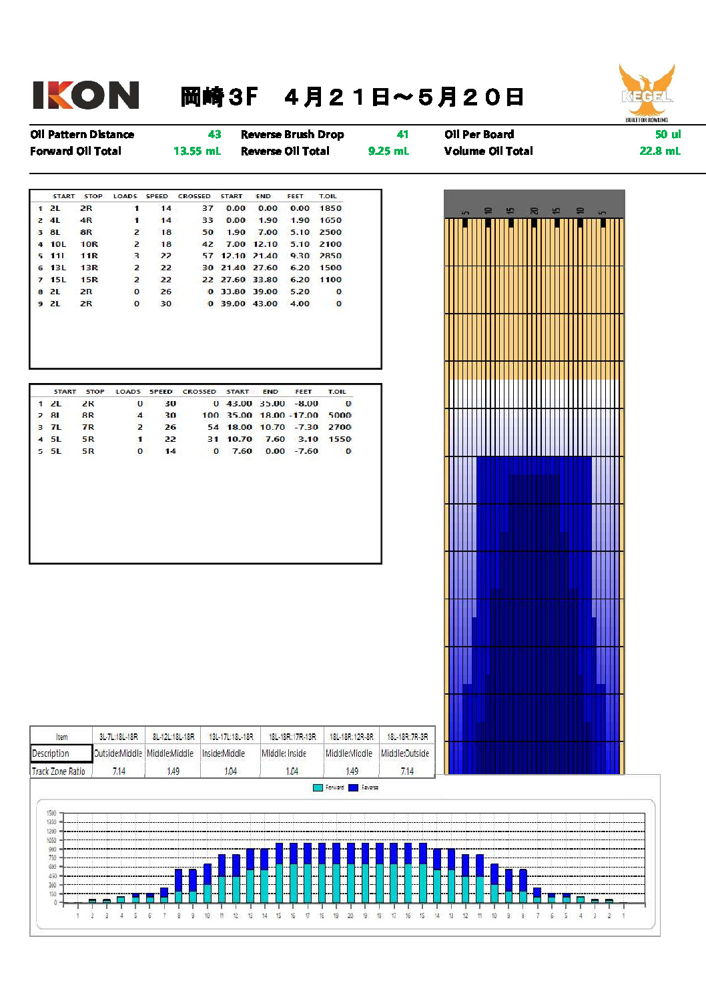
Task: Click the Oil Per Board 50 ul value
Action: coord(667,134)
